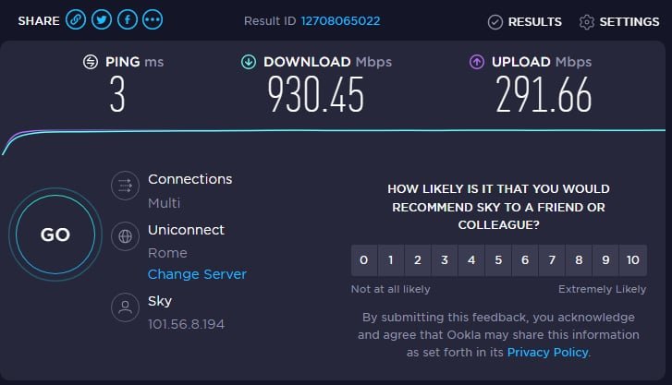This screenshot has height=385, width=672.
Task: Select rating 10 for recommending Sky
Action: point(633,260)
